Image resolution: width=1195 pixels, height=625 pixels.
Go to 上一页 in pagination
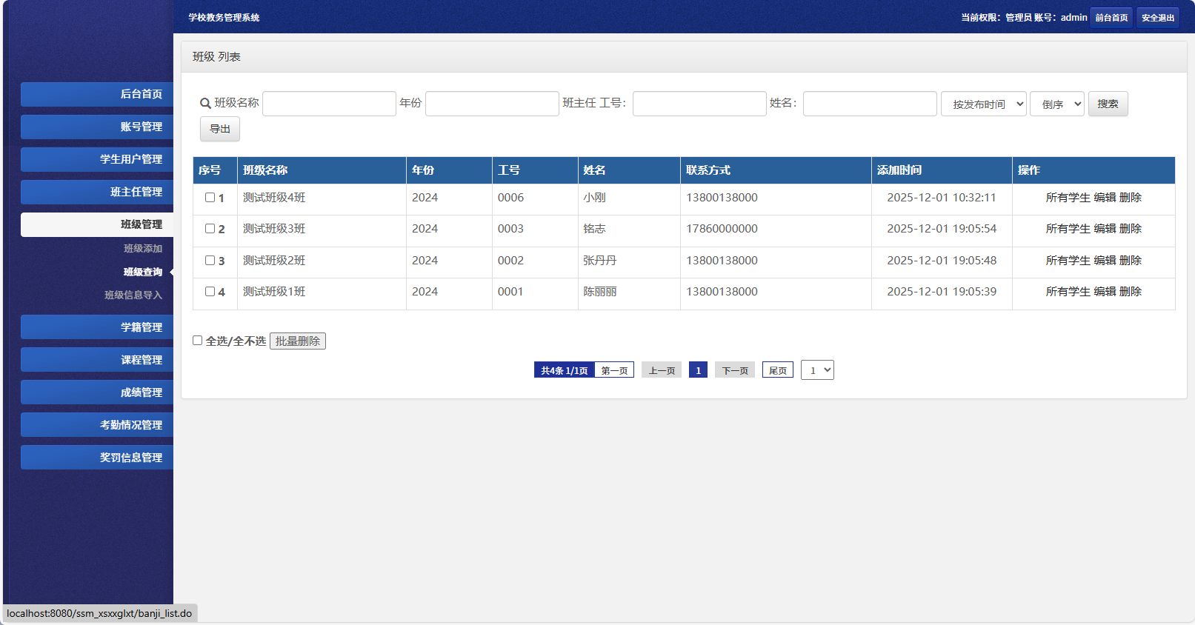pos(662,370)
